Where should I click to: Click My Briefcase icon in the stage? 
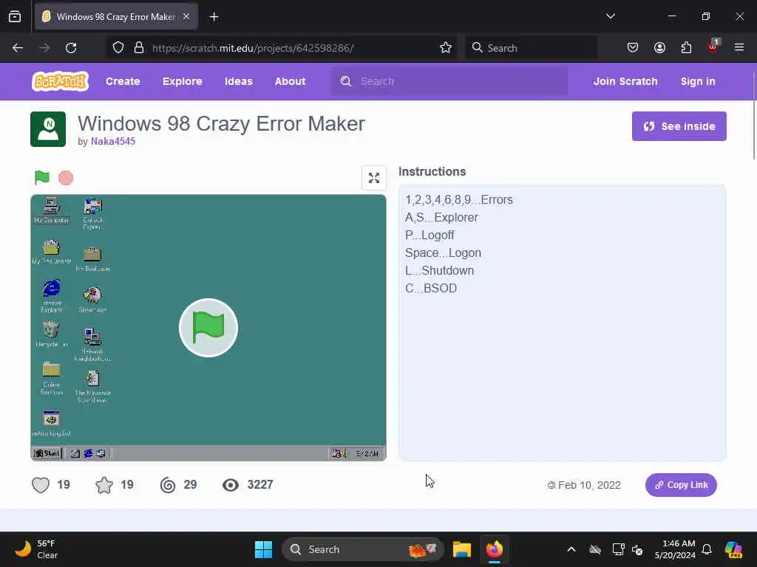[92, 259]
